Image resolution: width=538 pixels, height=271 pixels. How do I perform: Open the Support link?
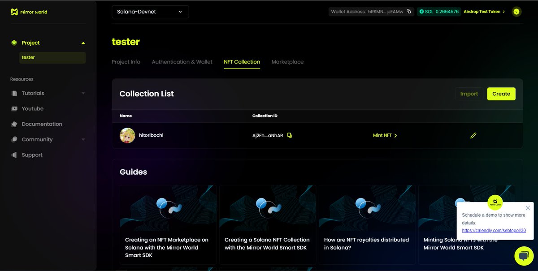pos(32,155)
